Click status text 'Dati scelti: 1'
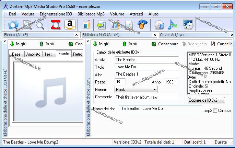This screenshot has height=148, width=235. pos(195,142)
